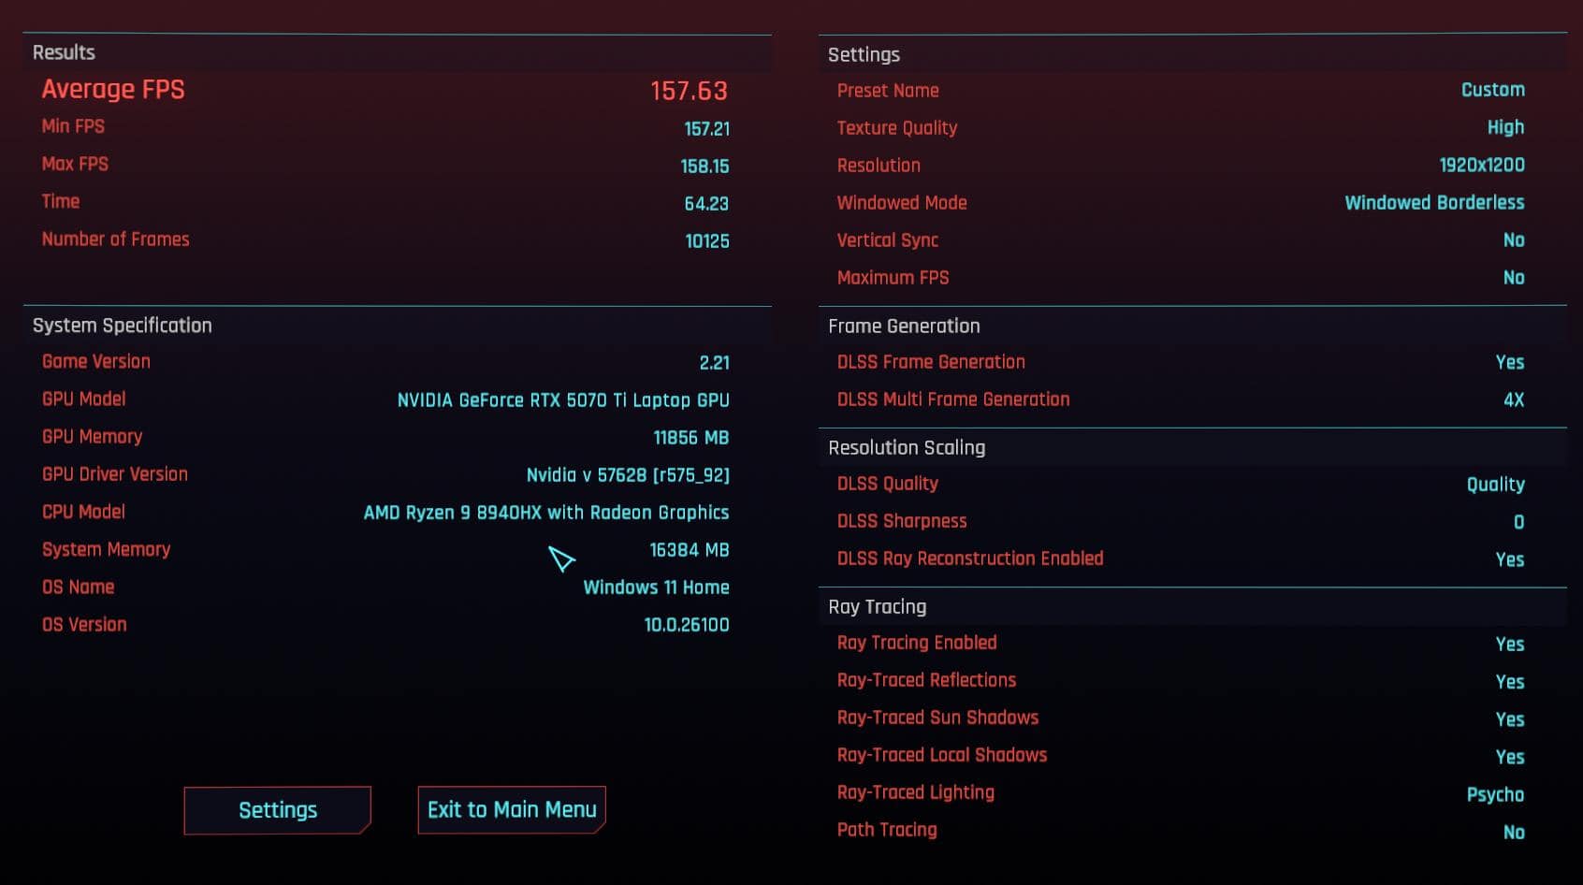Click the Ray Tracing section header
The height and width of the screenshot is (885, 1583).
[877, 607]
